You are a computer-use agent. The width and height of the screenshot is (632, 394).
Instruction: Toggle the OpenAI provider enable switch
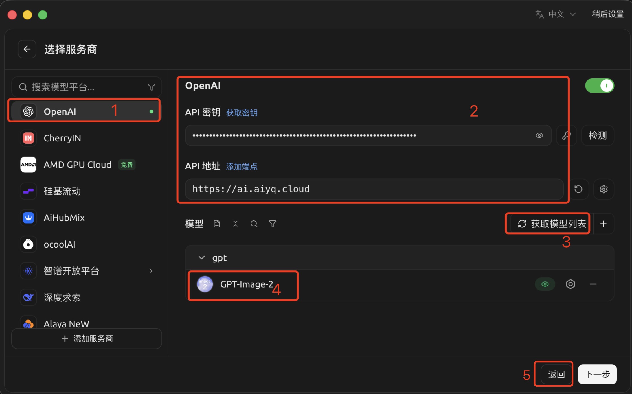(600, 86)
